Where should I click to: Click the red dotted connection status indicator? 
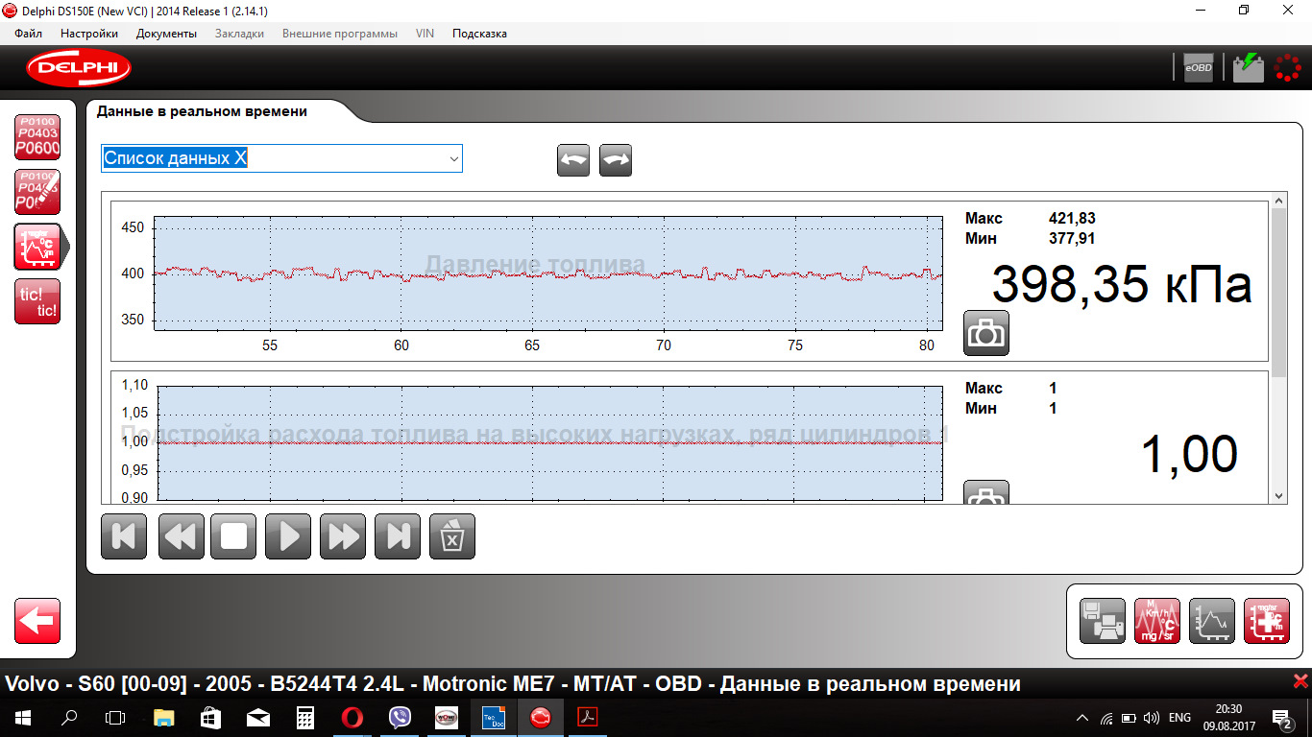(x=1287, y=68)
